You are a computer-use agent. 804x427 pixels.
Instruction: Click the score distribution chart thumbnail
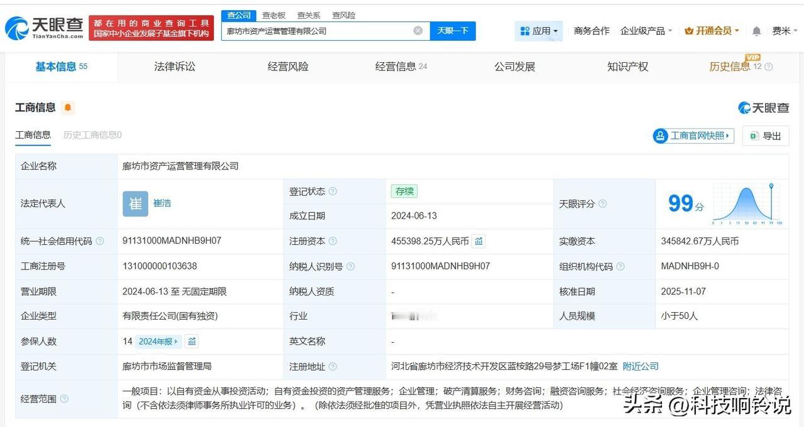coord(747,204)
